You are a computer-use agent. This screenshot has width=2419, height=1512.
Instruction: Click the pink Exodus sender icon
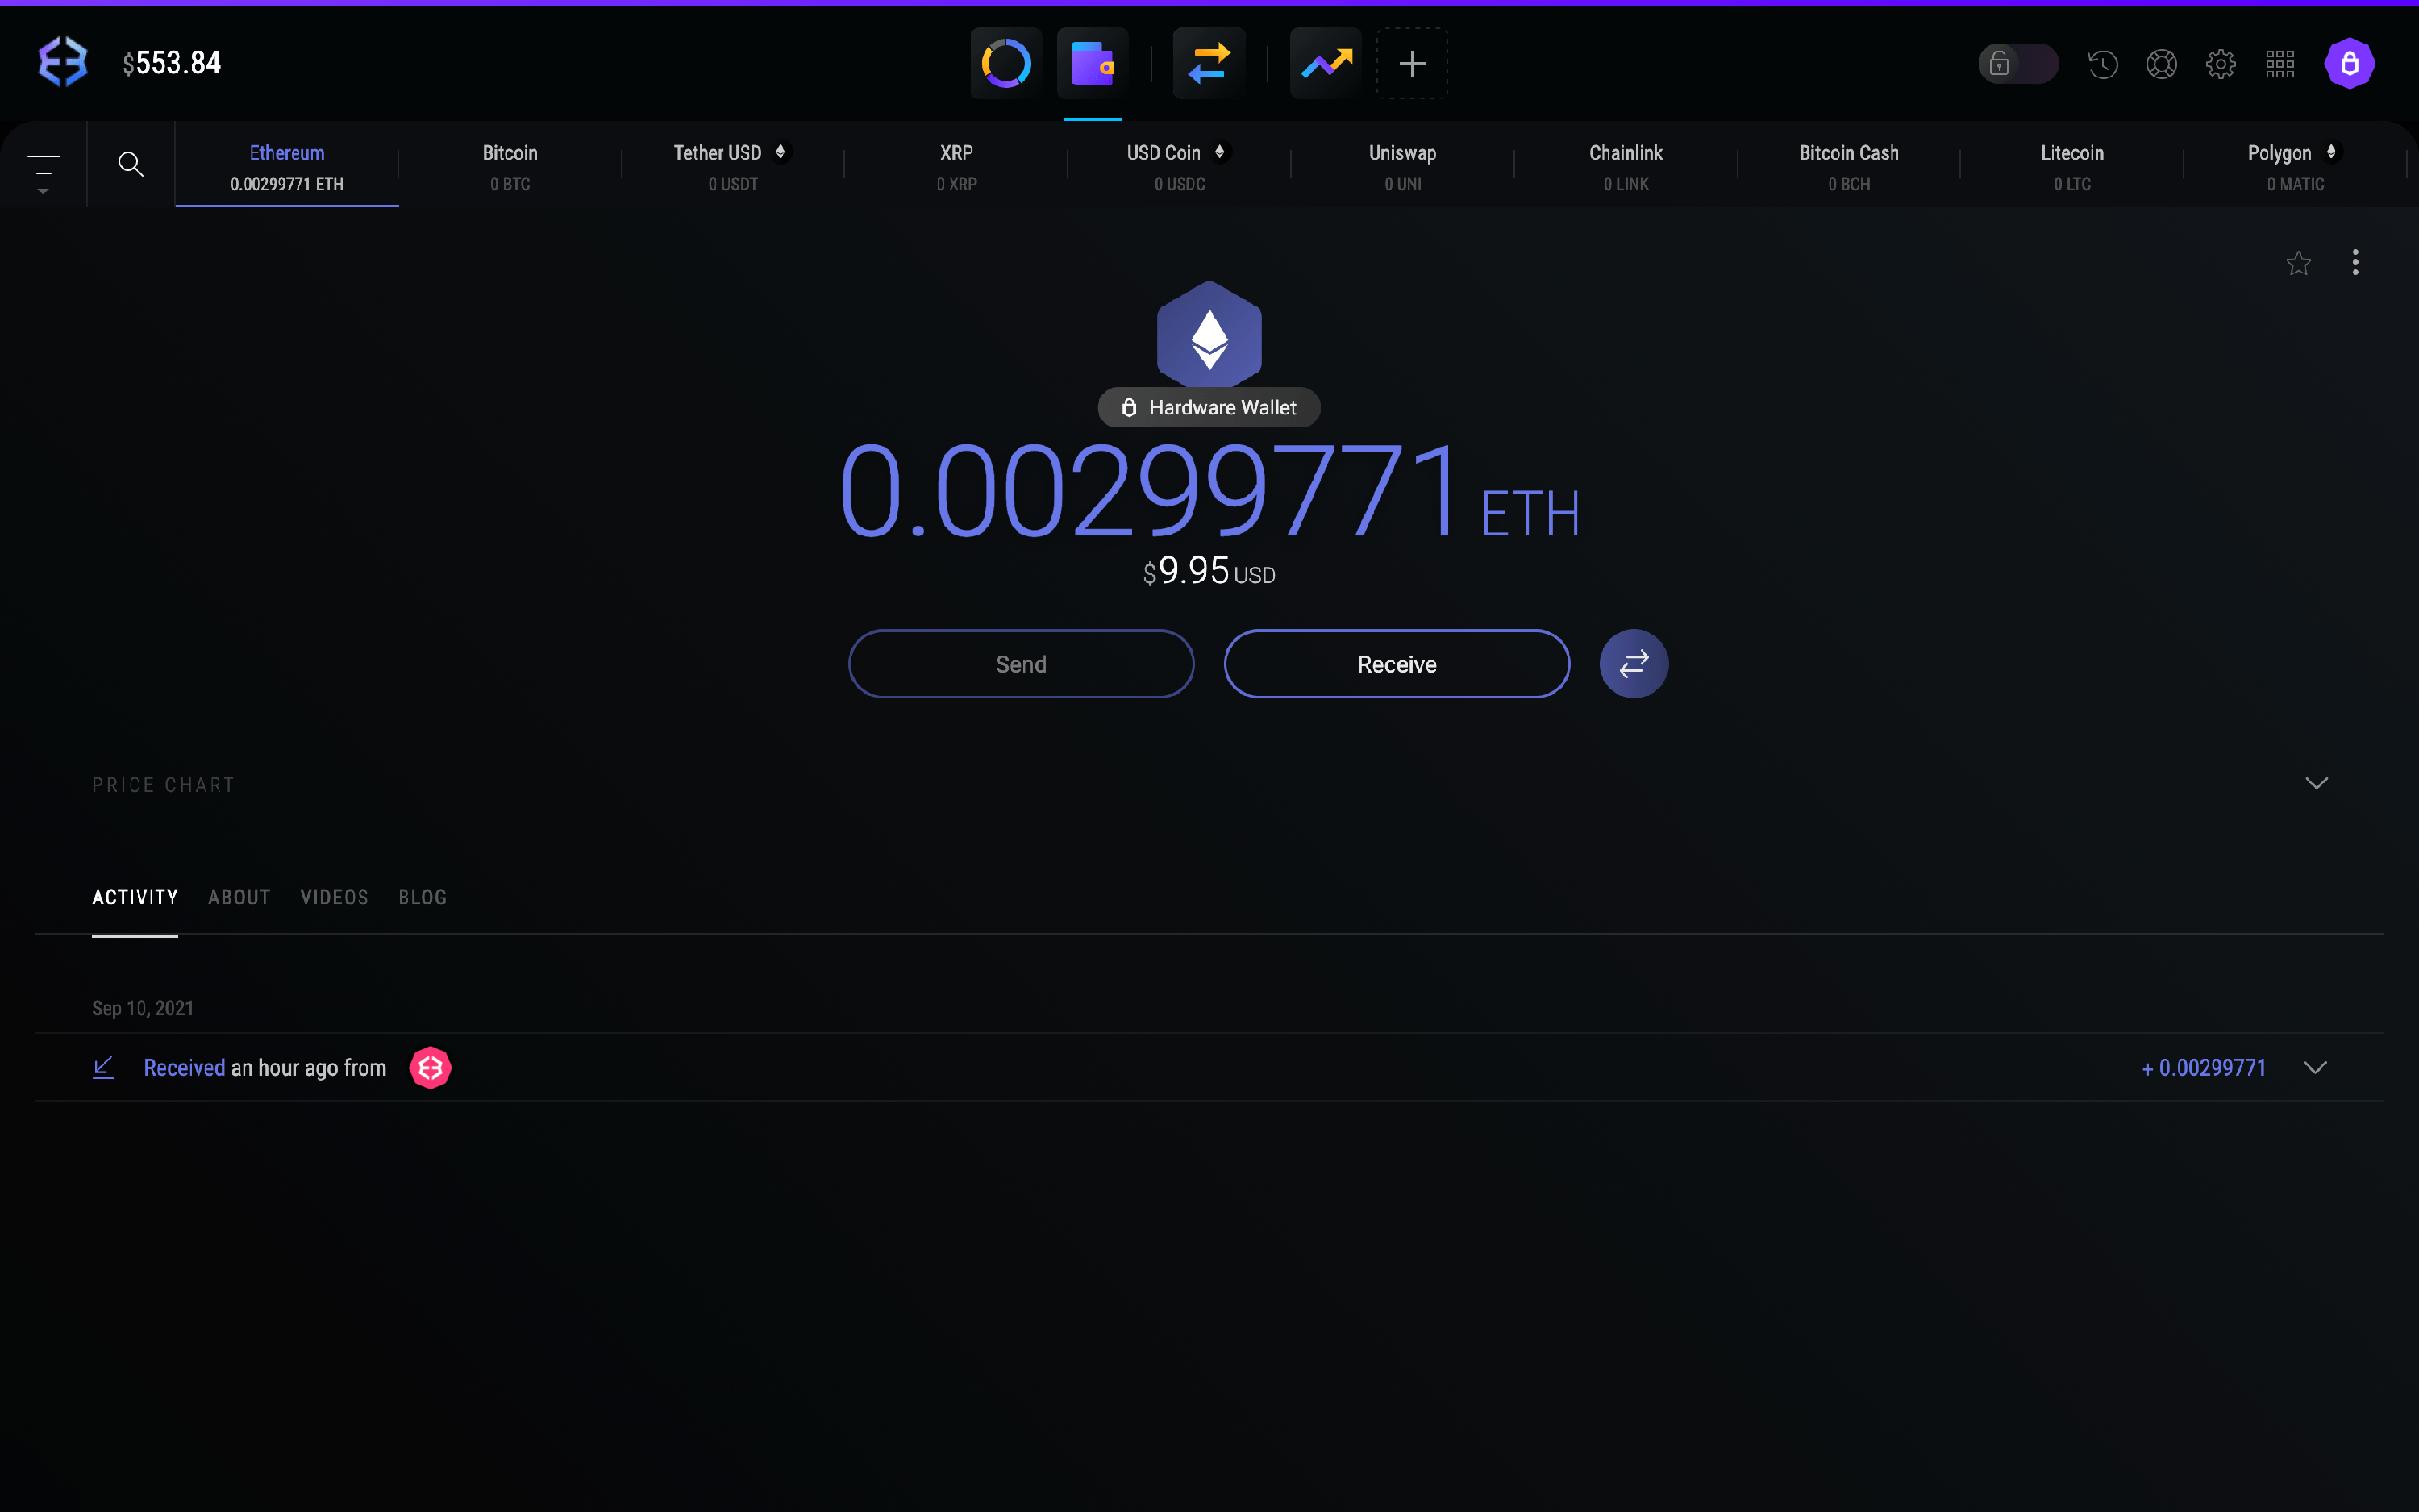431,1068
